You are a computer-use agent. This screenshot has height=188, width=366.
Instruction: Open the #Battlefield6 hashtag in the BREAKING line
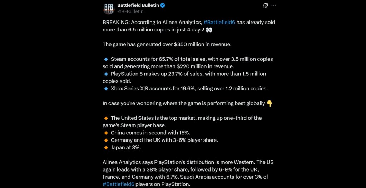click(219, 22)
